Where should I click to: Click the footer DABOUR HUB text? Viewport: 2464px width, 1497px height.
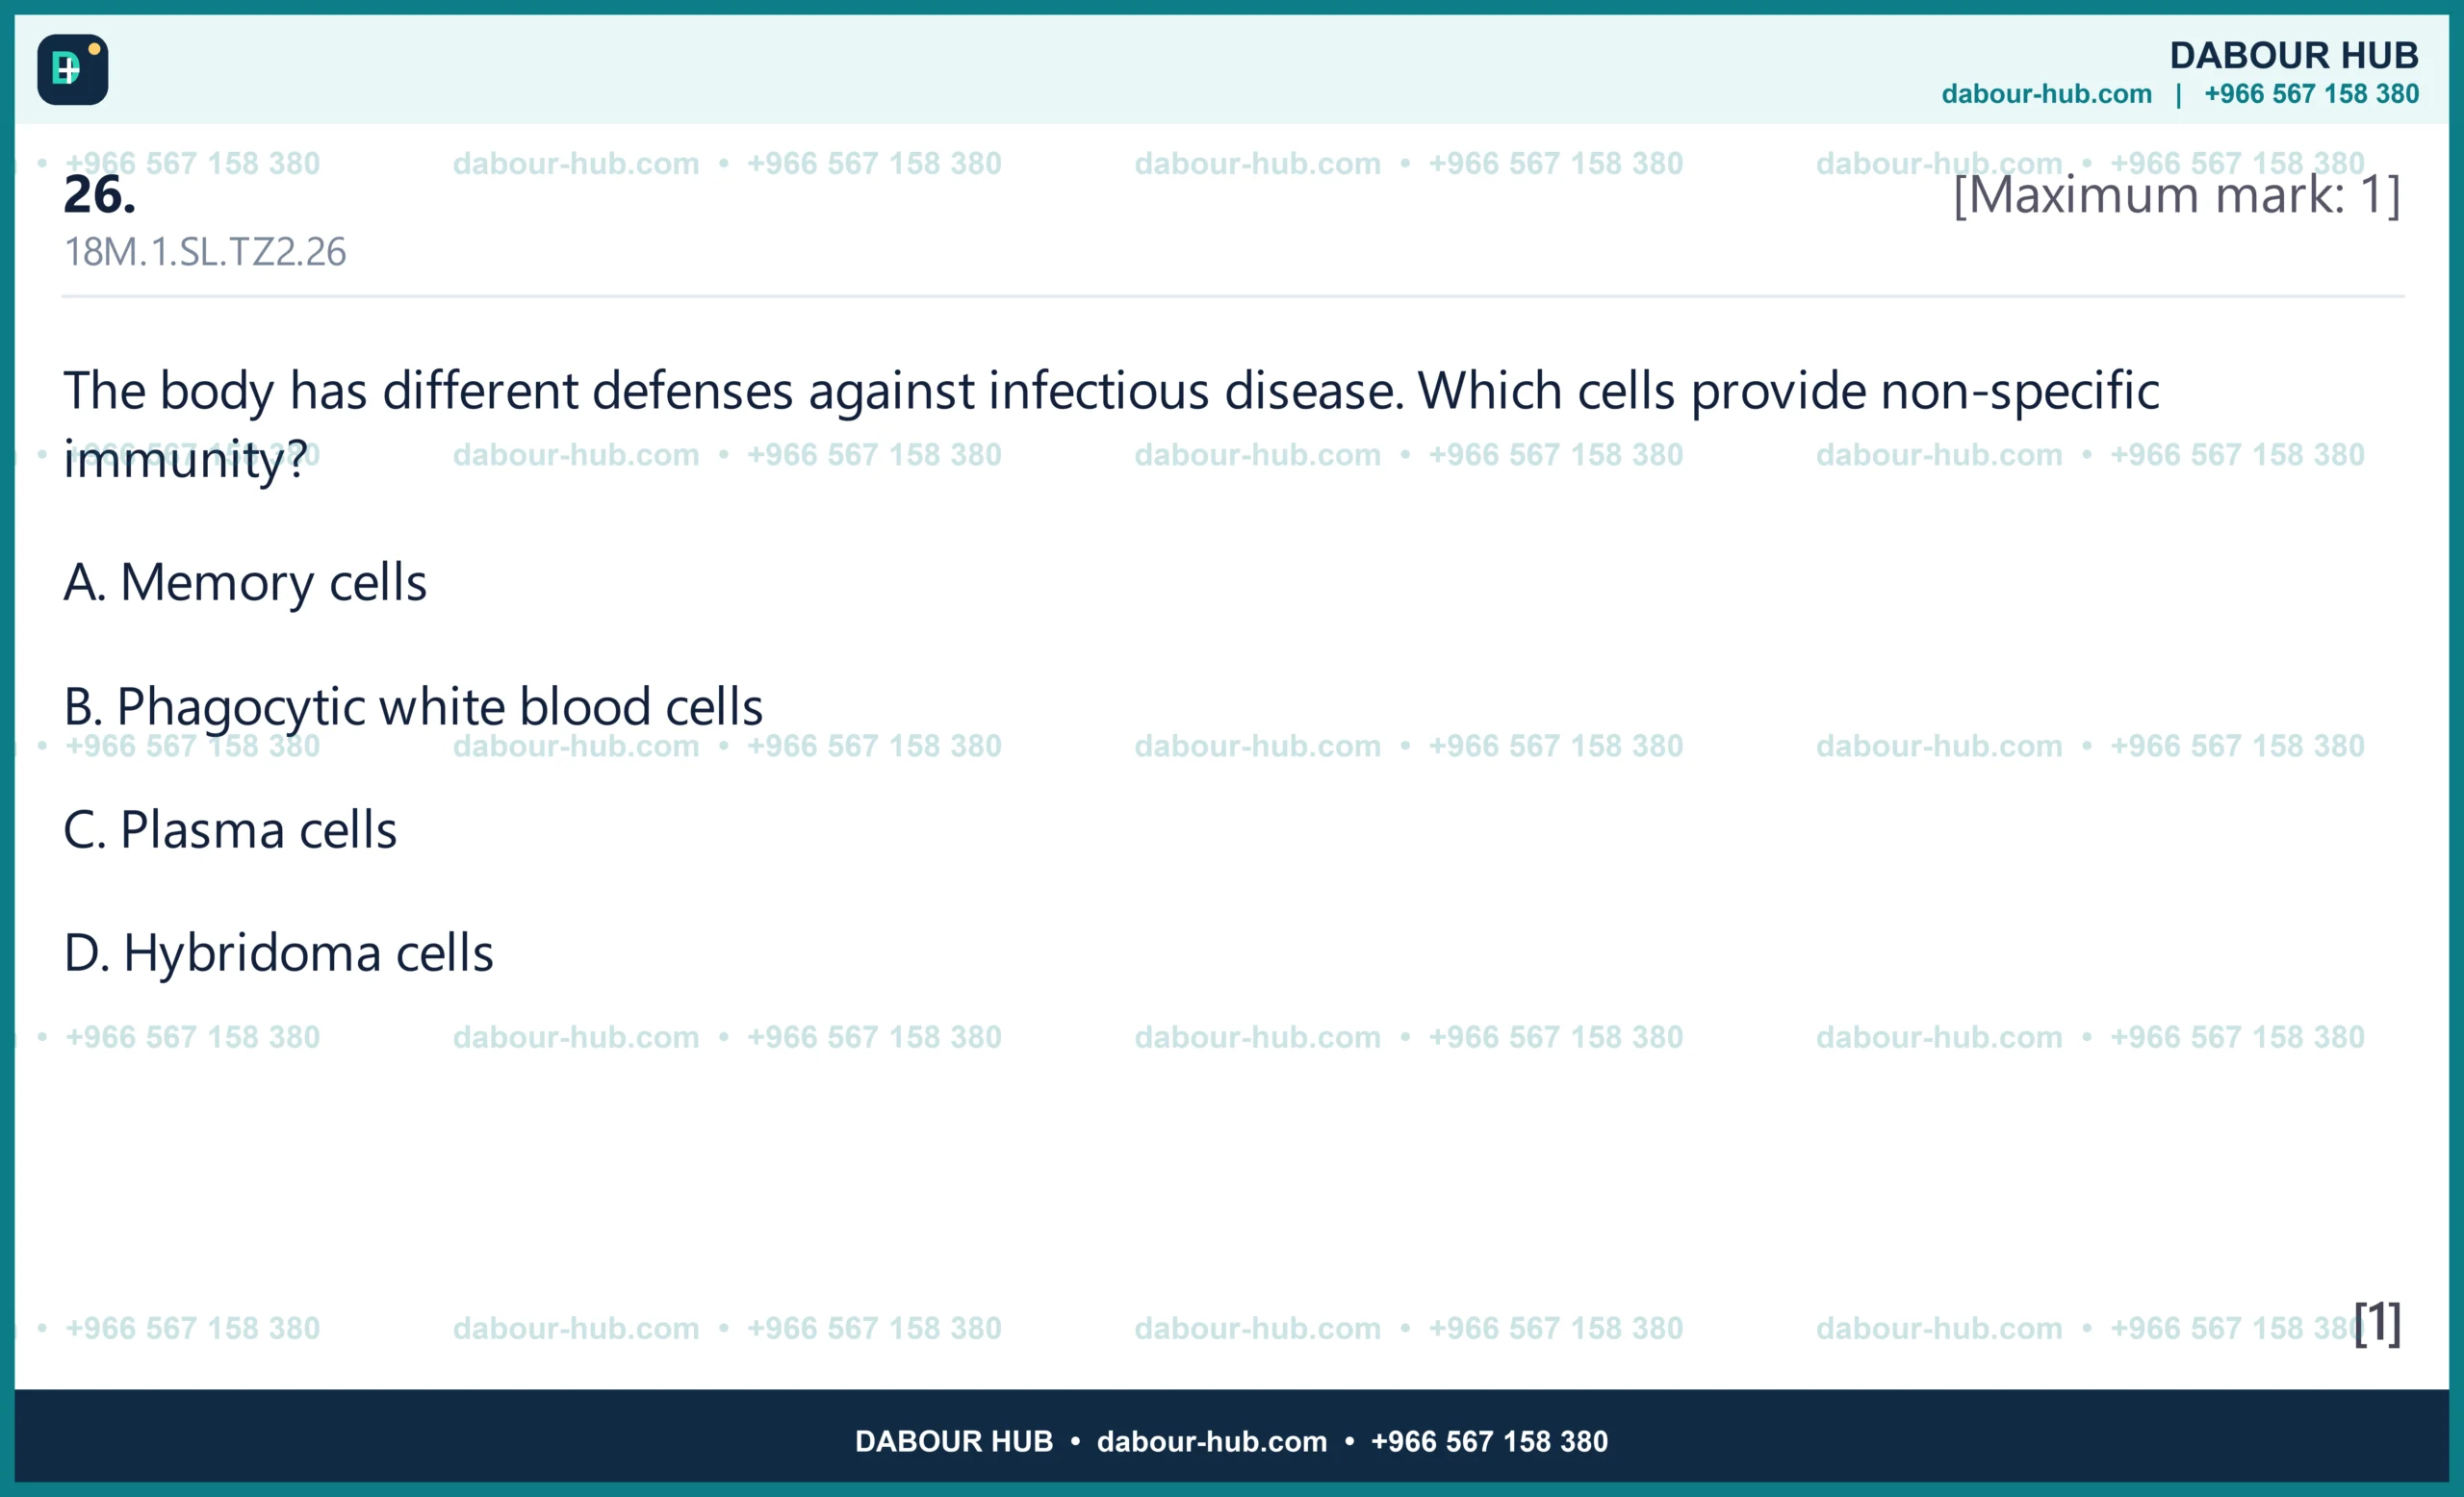click(953, 1441)
